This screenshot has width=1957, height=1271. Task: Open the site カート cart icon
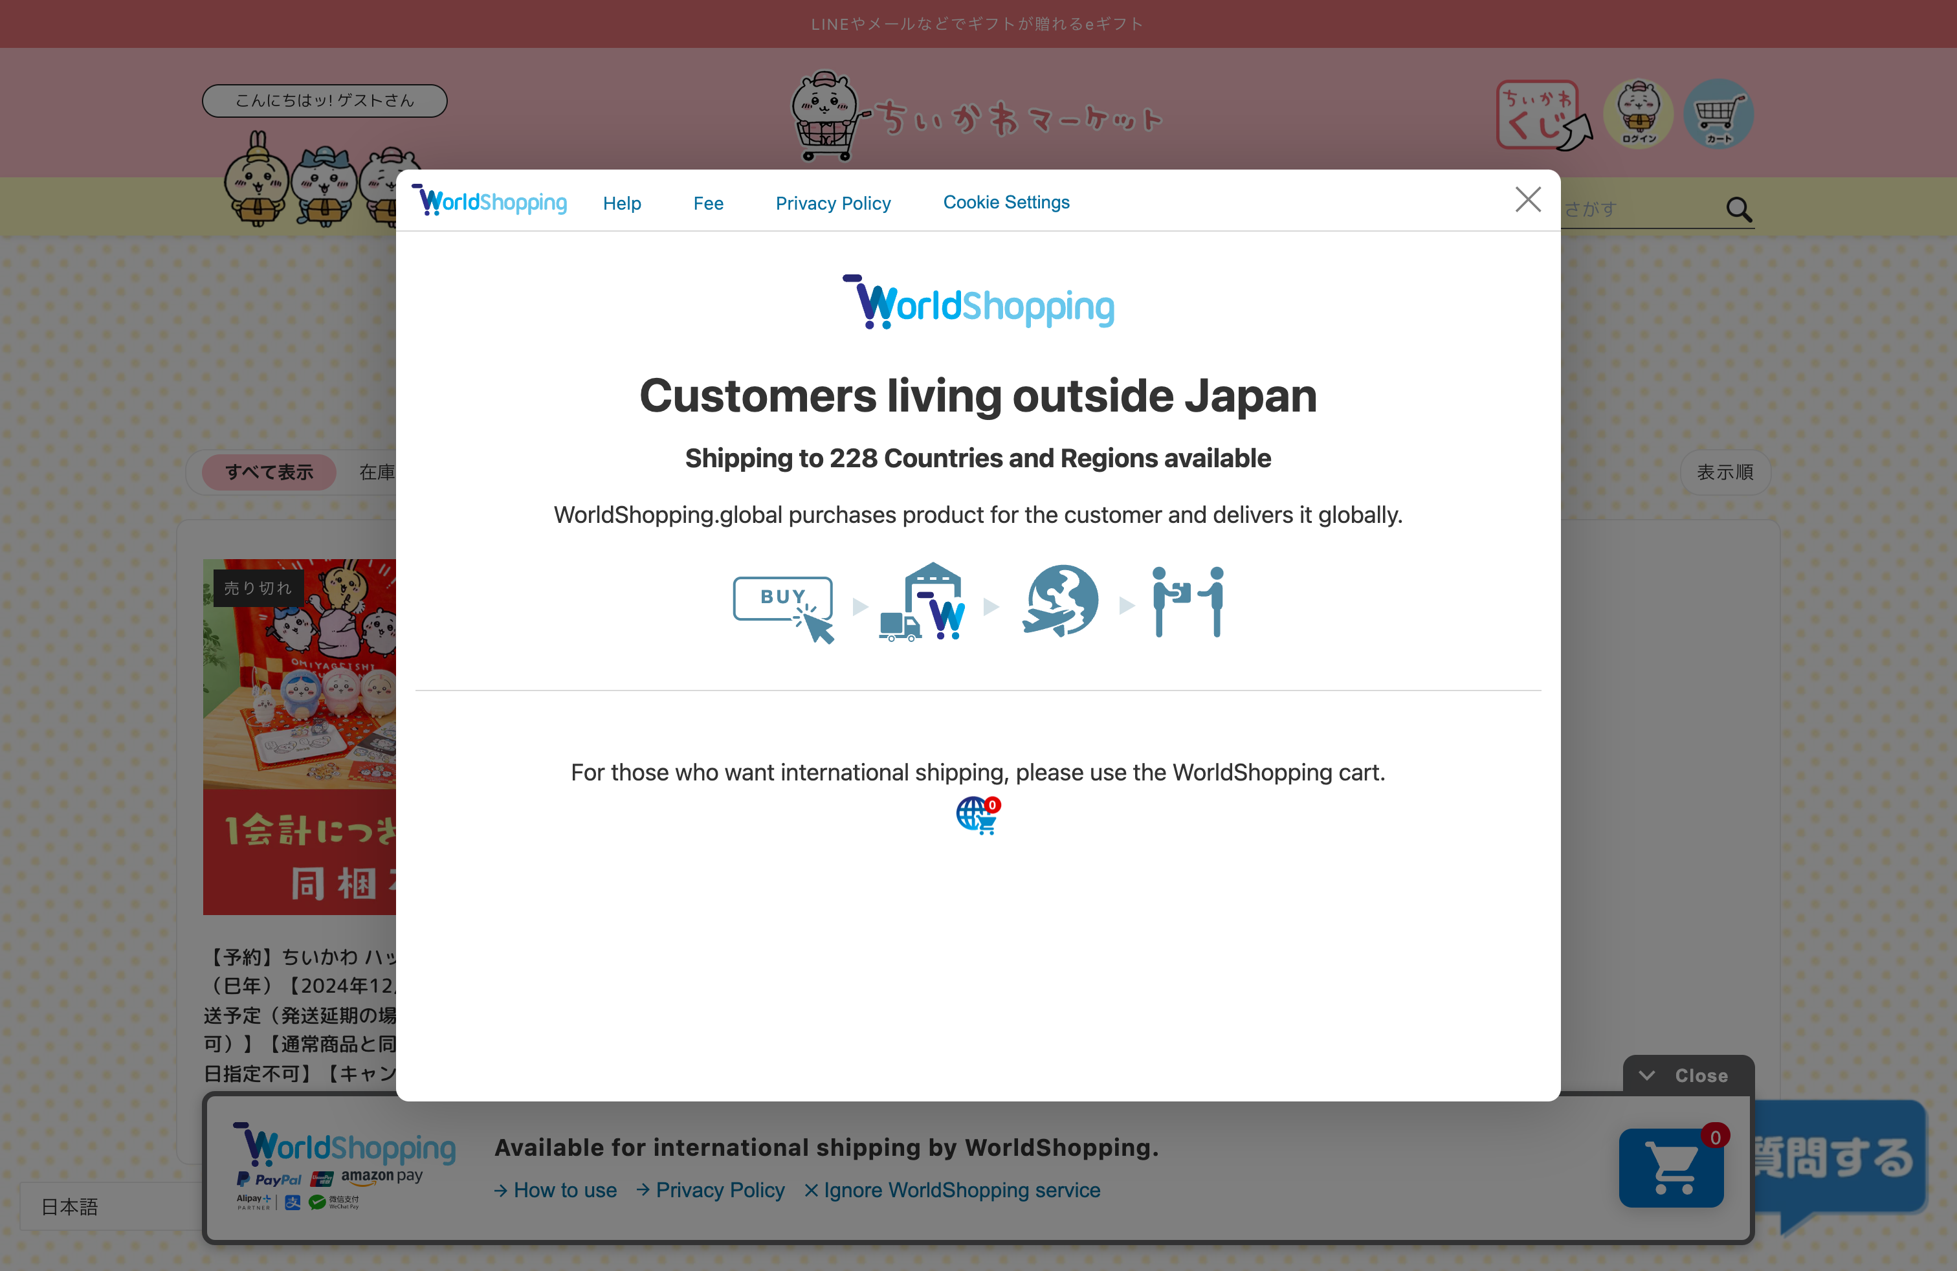(1718, 113)
